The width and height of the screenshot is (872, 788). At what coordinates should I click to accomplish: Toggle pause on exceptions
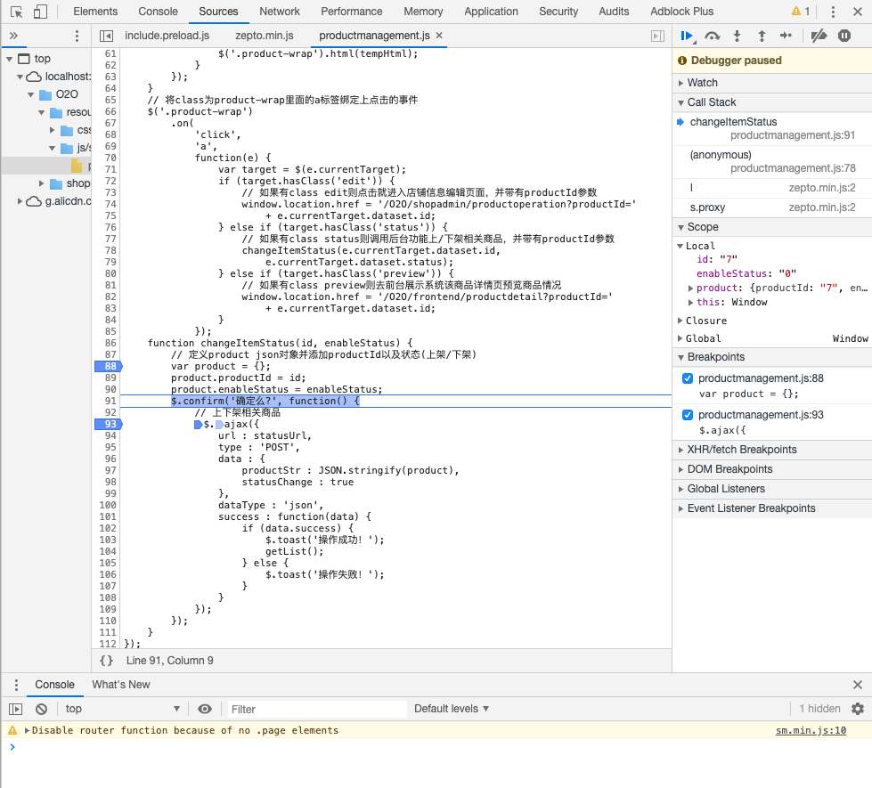[844, 36]
